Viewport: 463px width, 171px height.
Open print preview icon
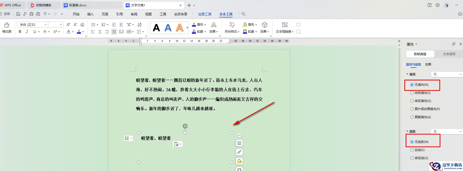pyautogui.click(x=38, y=14)
